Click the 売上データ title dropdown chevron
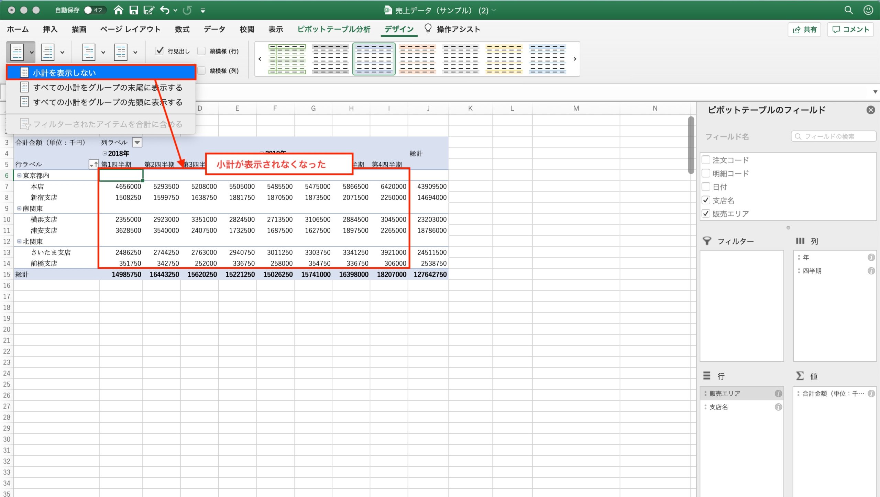Viewport: 880px width, 497px height. point(494,10)
